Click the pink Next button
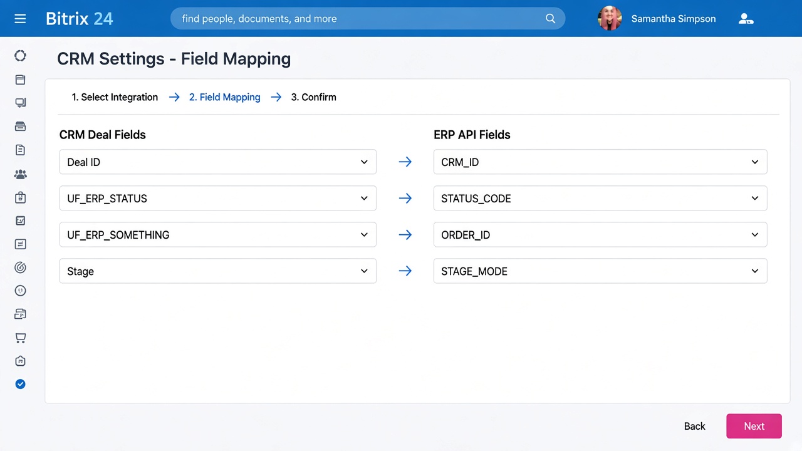This screenshot has height=451, width=802. [754, 426]
